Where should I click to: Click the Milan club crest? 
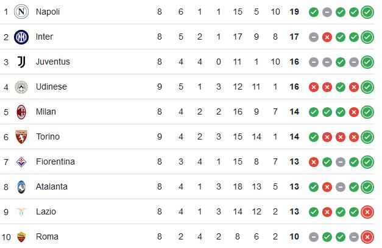21,112
